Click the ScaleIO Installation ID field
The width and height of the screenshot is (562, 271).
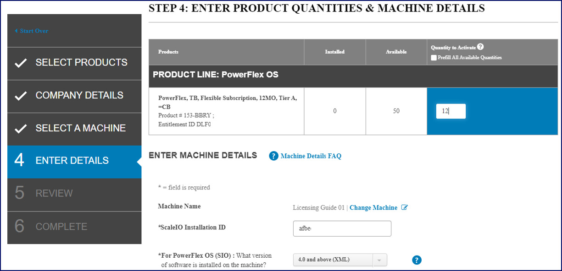pyautogui.click(x=342, y=228)
